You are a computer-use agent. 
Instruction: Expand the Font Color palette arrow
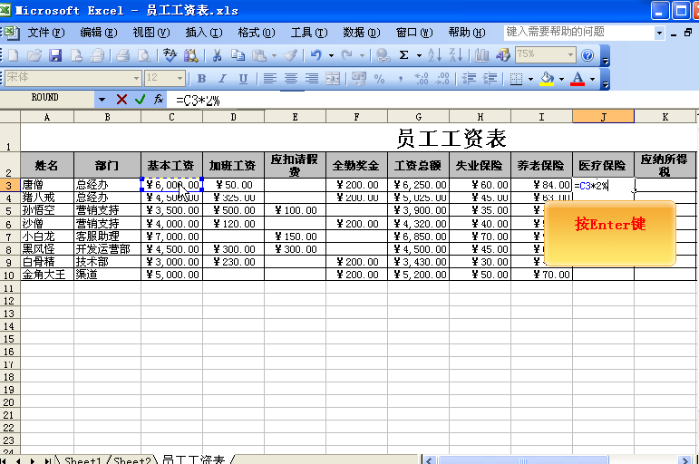click(x=592, y=80)
